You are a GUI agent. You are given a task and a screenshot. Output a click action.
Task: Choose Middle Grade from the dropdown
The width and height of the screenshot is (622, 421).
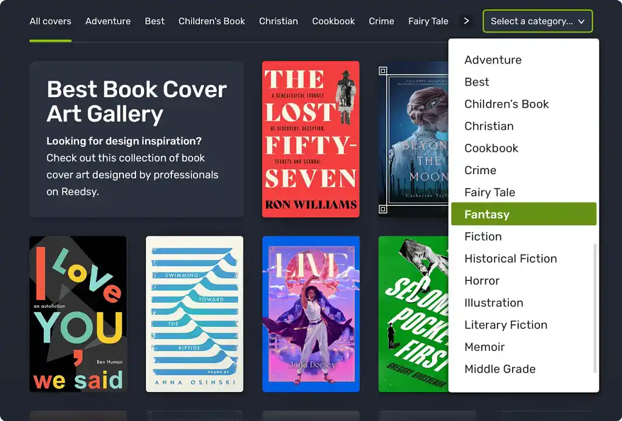click(x=500, y=369)
